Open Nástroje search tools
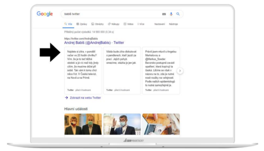Viewport: 264px width, 151px height. [173, 24]
